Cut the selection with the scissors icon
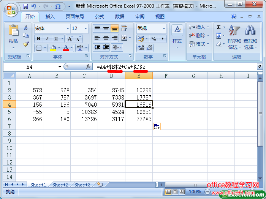266x199 pixels. (x=25, y=27)
